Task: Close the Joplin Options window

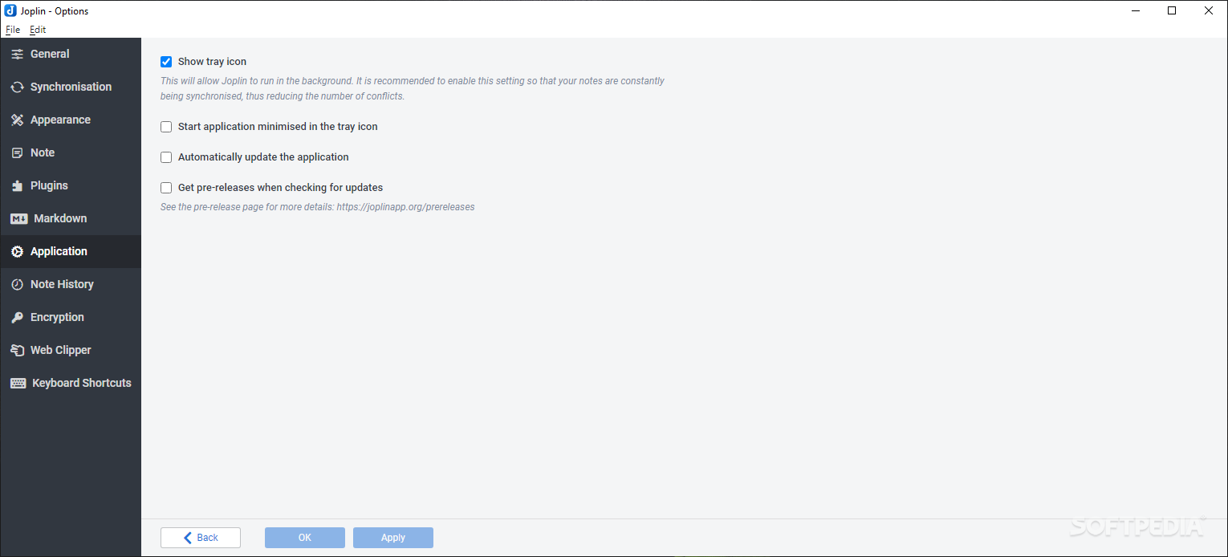Action: pos(1209,10)
